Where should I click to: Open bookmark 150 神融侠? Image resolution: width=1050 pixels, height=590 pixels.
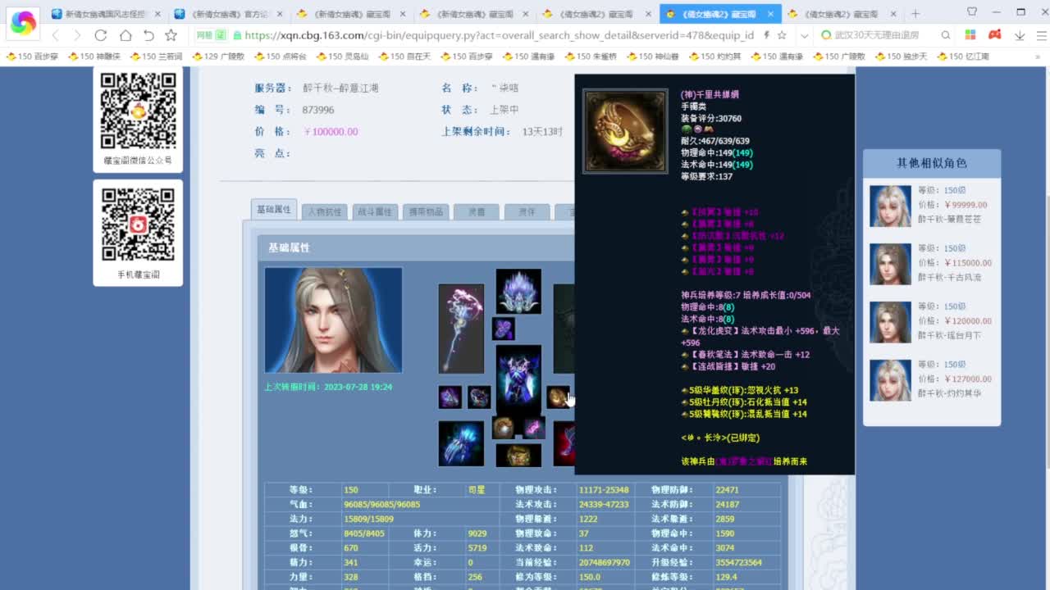94,57
